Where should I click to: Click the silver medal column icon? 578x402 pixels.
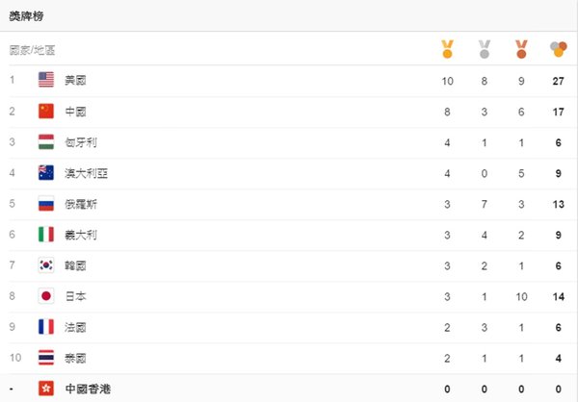tap(485, 49)
